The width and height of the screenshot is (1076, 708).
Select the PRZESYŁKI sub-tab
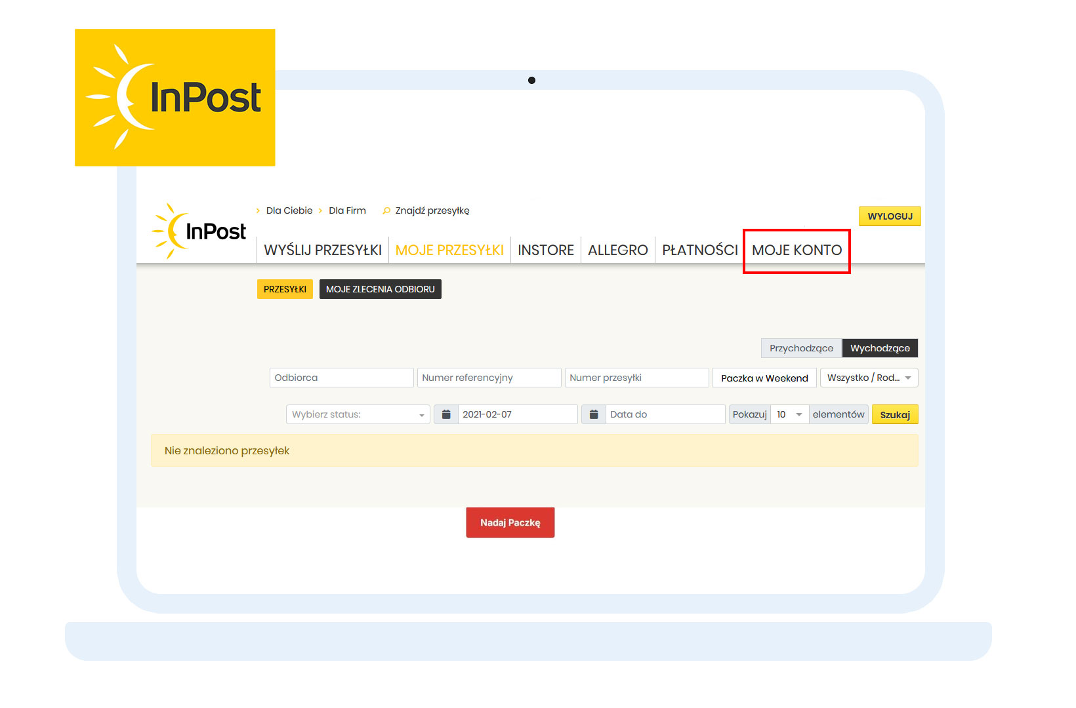tap(285, 289)
